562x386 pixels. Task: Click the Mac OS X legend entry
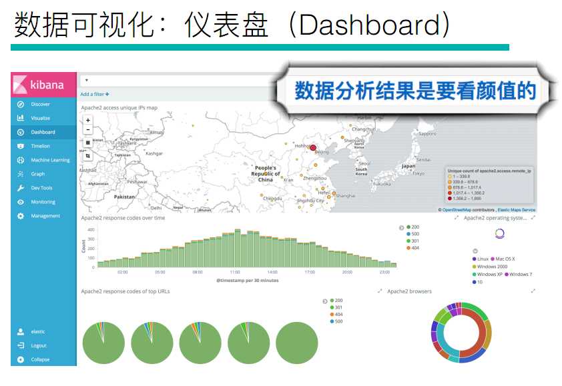click(x=503, y=259)
